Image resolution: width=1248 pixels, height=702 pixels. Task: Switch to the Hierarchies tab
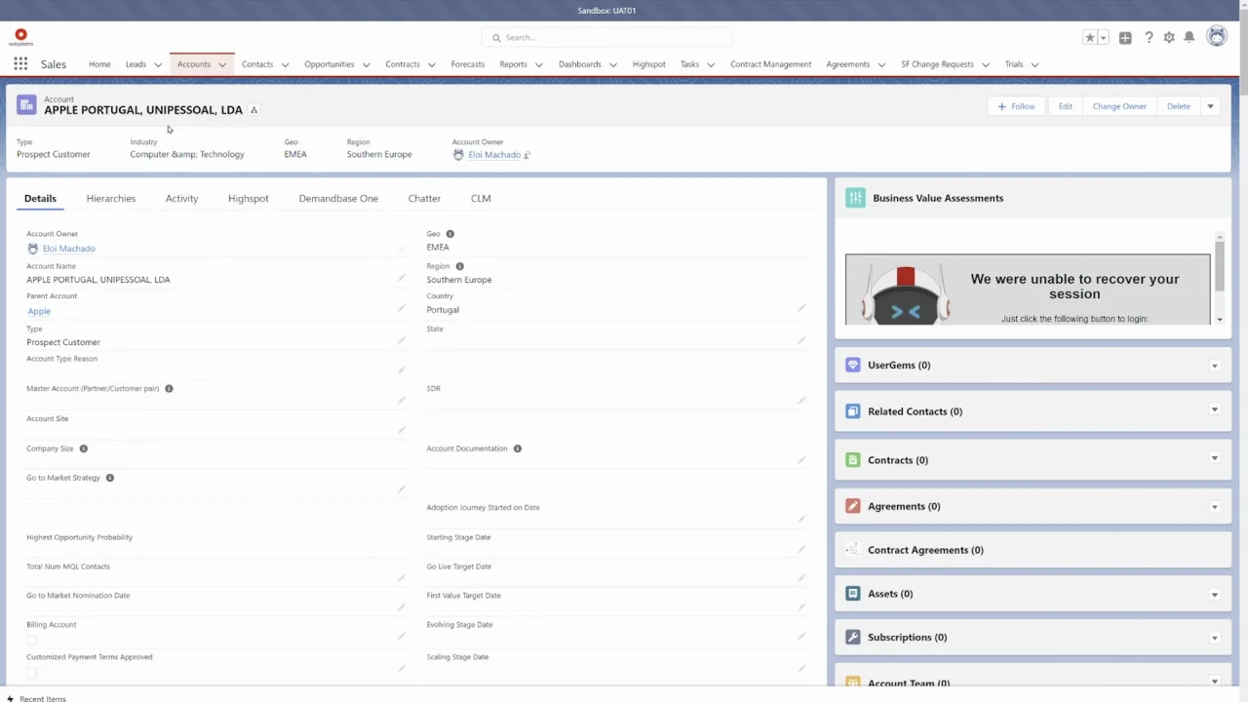click(110, 198)
